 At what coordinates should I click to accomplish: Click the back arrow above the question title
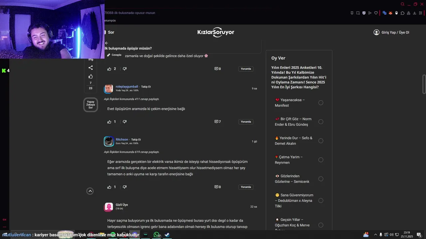pyautogui.click(x=106, y=43)
